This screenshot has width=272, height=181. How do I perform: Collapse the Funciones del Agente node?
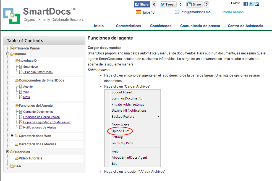pos(12,105)
